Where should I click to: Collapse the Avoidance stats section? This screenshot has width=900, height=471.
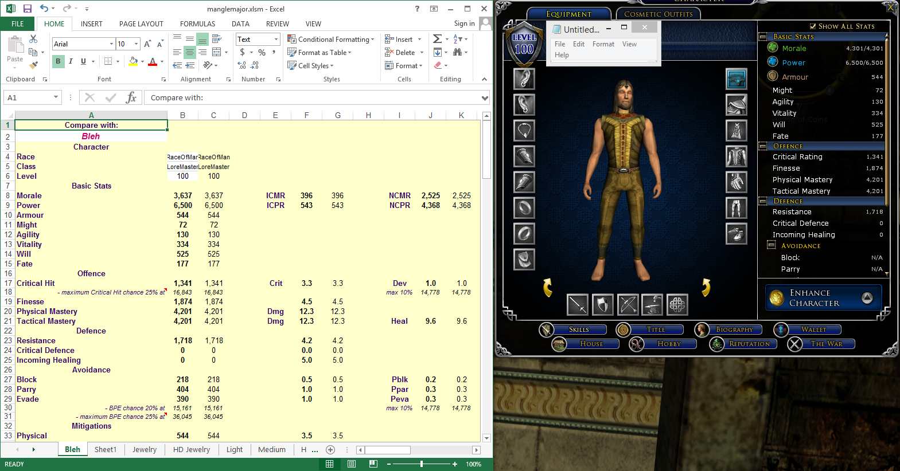(772, 245)
